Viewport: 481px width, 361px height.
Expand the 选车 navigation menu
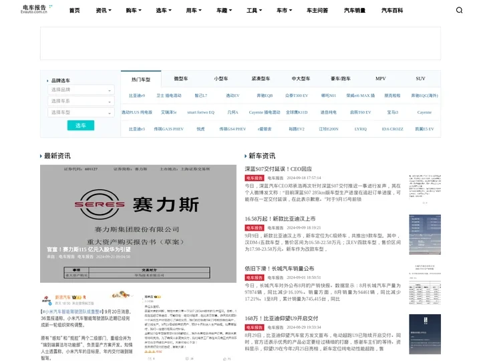[x=164, y=11]
